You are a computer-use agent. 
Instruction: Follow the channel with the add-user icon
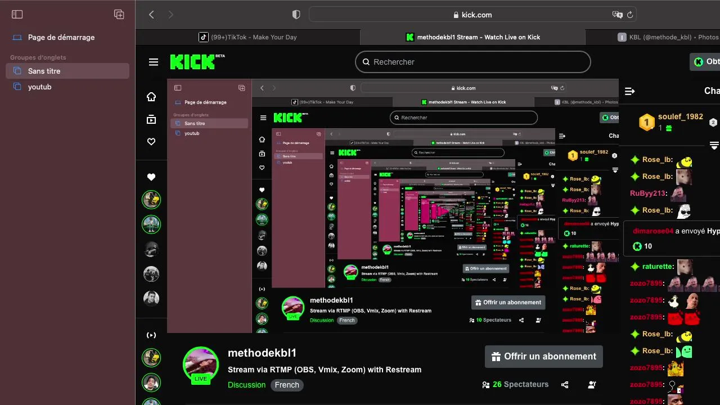592,385
